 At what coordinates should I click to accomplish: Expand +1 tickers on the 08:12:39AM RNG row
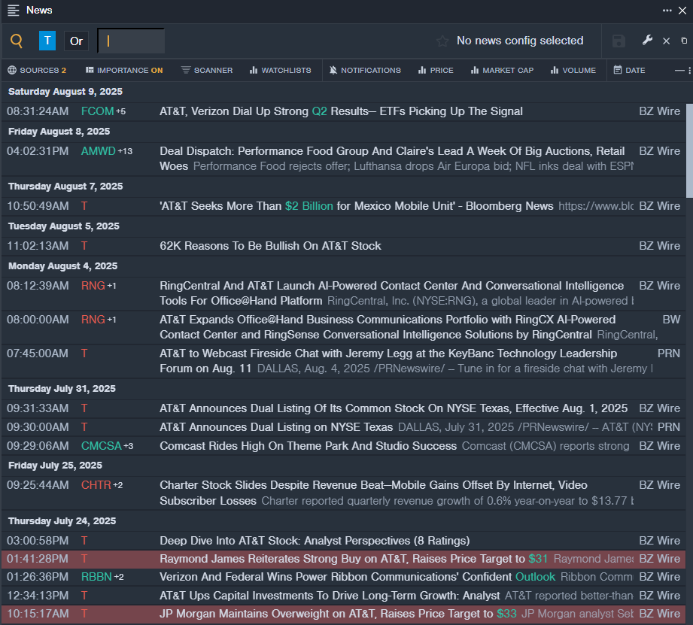pos(111,287)
